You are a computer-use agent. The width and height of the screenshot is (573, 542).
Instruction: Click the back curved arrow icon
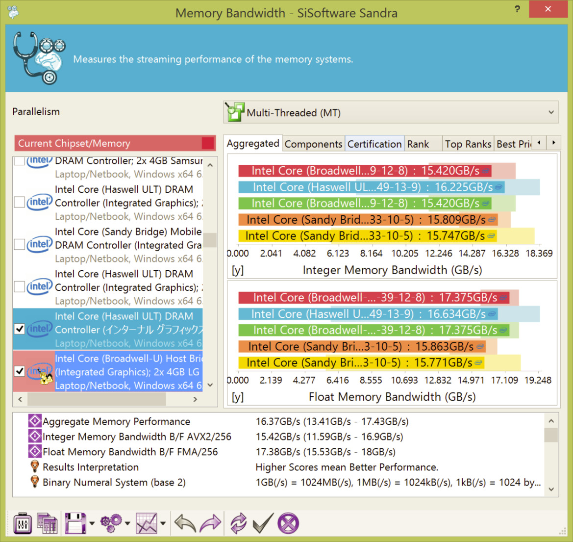pyautogui.click(x=185, y=523)
